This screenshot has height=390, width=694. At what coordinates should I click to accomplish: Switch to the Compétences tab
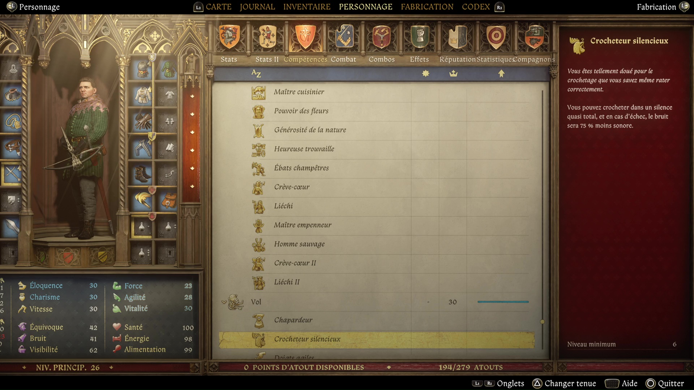305,58
